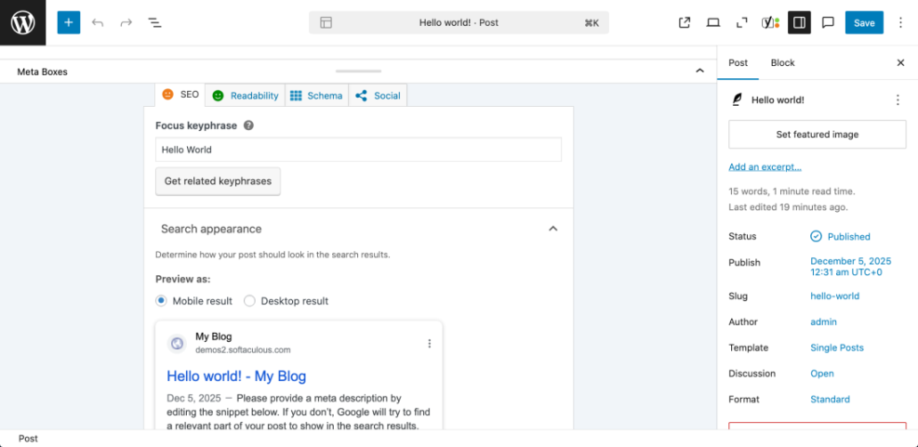Click the Save button
The height and width of the screenshot is (447, 918).
point(864,23)
